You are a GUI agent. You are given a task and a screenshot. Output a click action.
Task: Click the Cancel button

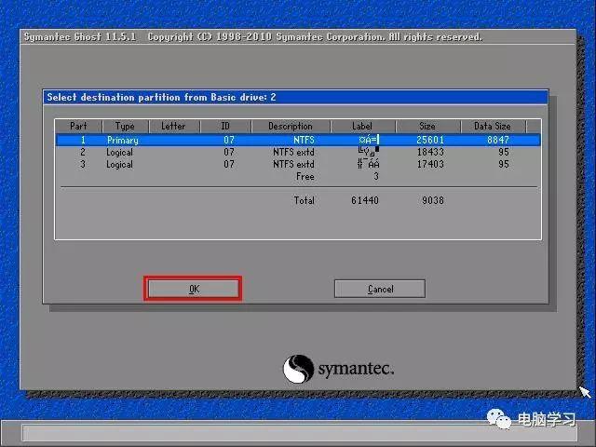(379, 289)
